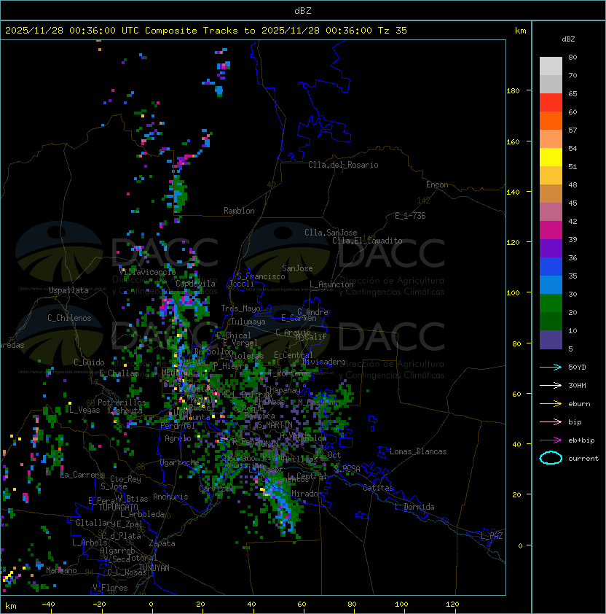Click the cyan 50YD arrow legend icon
This screenshot has height=614, width=606.
pyautogui.click(x=551, y=368)
